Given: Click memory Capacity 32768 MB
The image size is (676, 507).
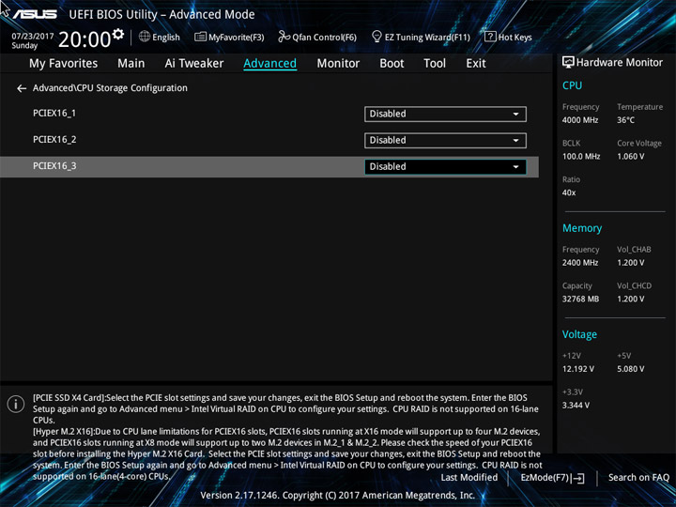Looking at the screenshot, I should pyautogui.click(x=580, y=299).
